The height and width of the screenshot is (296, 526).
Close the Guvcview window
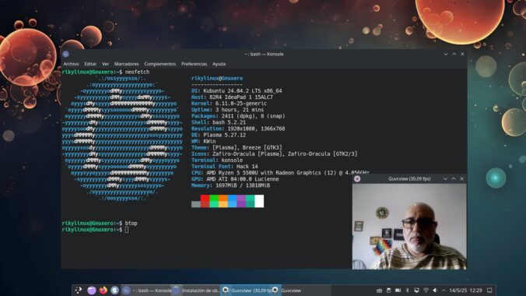click(462, 178)
